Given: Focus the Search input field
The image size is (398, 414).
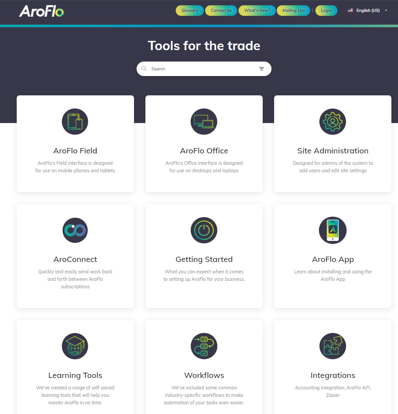Looking at the screenshot, I should pos(204,69).
